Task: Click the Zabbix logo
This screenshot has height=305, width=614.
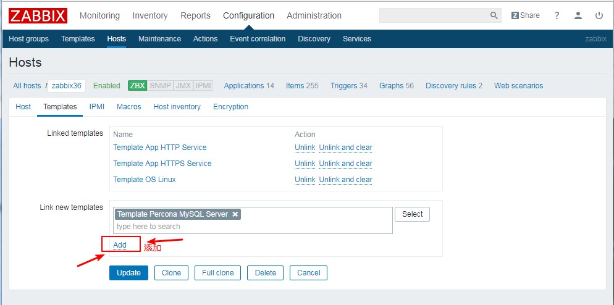Action: click(x=38, y=15)
